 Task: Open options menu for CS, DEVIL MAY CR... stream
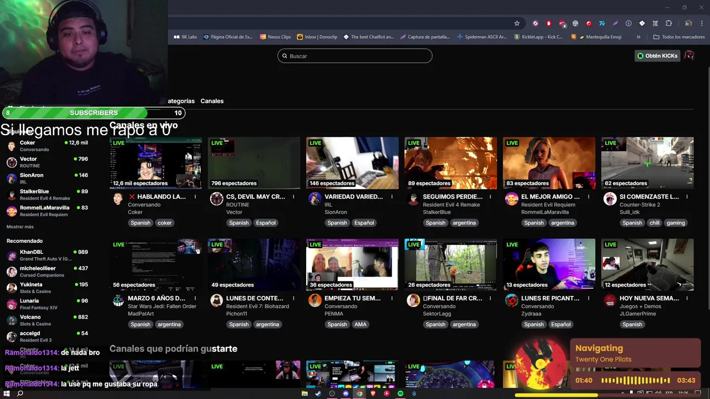tap(293, 197)
